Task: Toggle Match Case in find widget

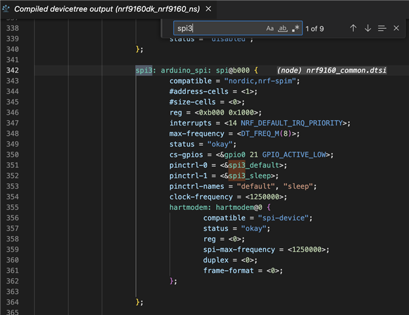Action: tap(270, 28)
